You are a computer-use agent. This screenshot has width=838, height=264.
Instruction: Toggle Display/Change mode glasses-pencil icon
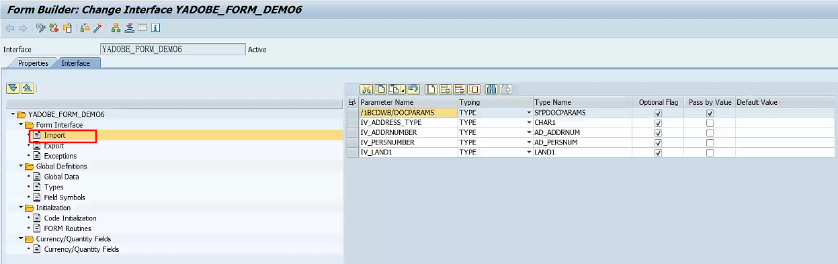pyautogui.click(x=41, y=28)
